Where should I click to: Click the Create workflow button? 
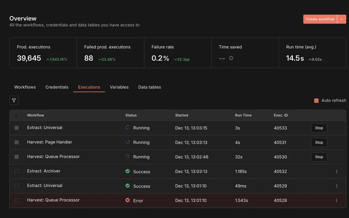tap(320, 19)
